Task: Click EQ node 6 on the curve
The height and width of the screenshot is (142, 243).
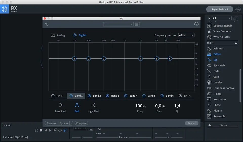Action: click(170, 59)
